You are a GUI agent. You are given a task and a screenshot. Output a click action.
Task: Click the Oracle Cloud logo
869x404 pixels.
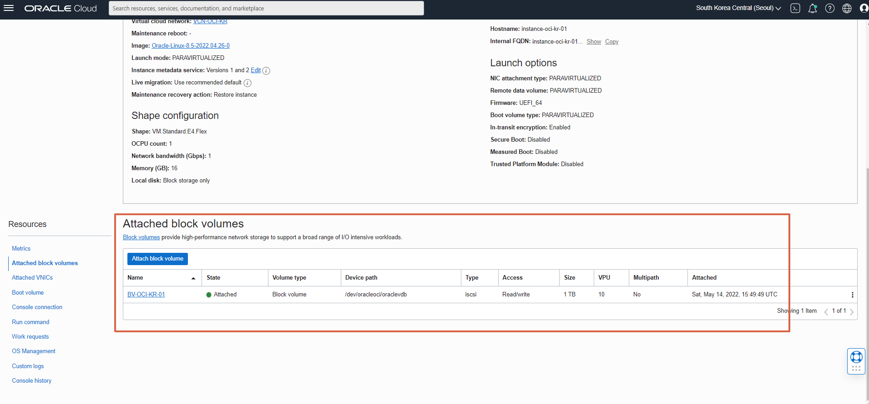click(x=61, y=8)
